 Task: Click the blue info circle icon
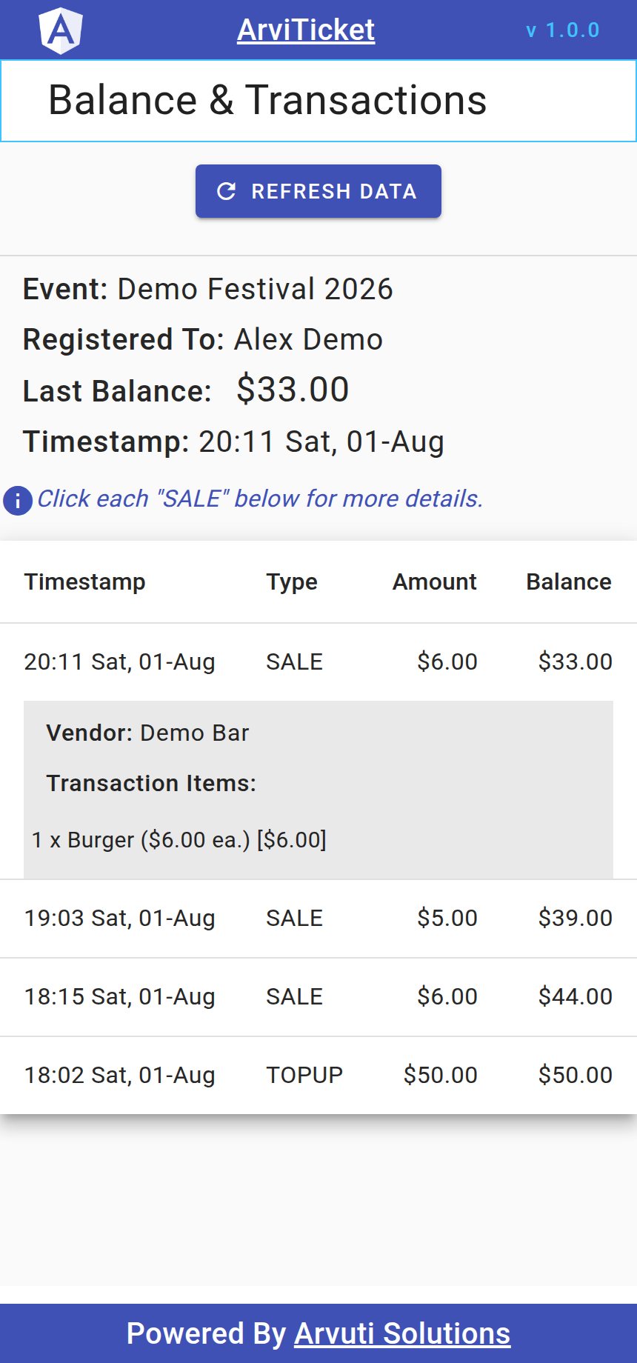click(x=18, y=501)
